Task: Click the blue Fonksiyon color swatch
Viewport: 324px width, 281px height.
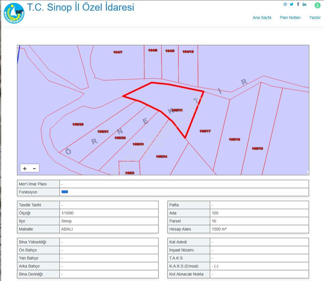Action: tap(65, 192)
